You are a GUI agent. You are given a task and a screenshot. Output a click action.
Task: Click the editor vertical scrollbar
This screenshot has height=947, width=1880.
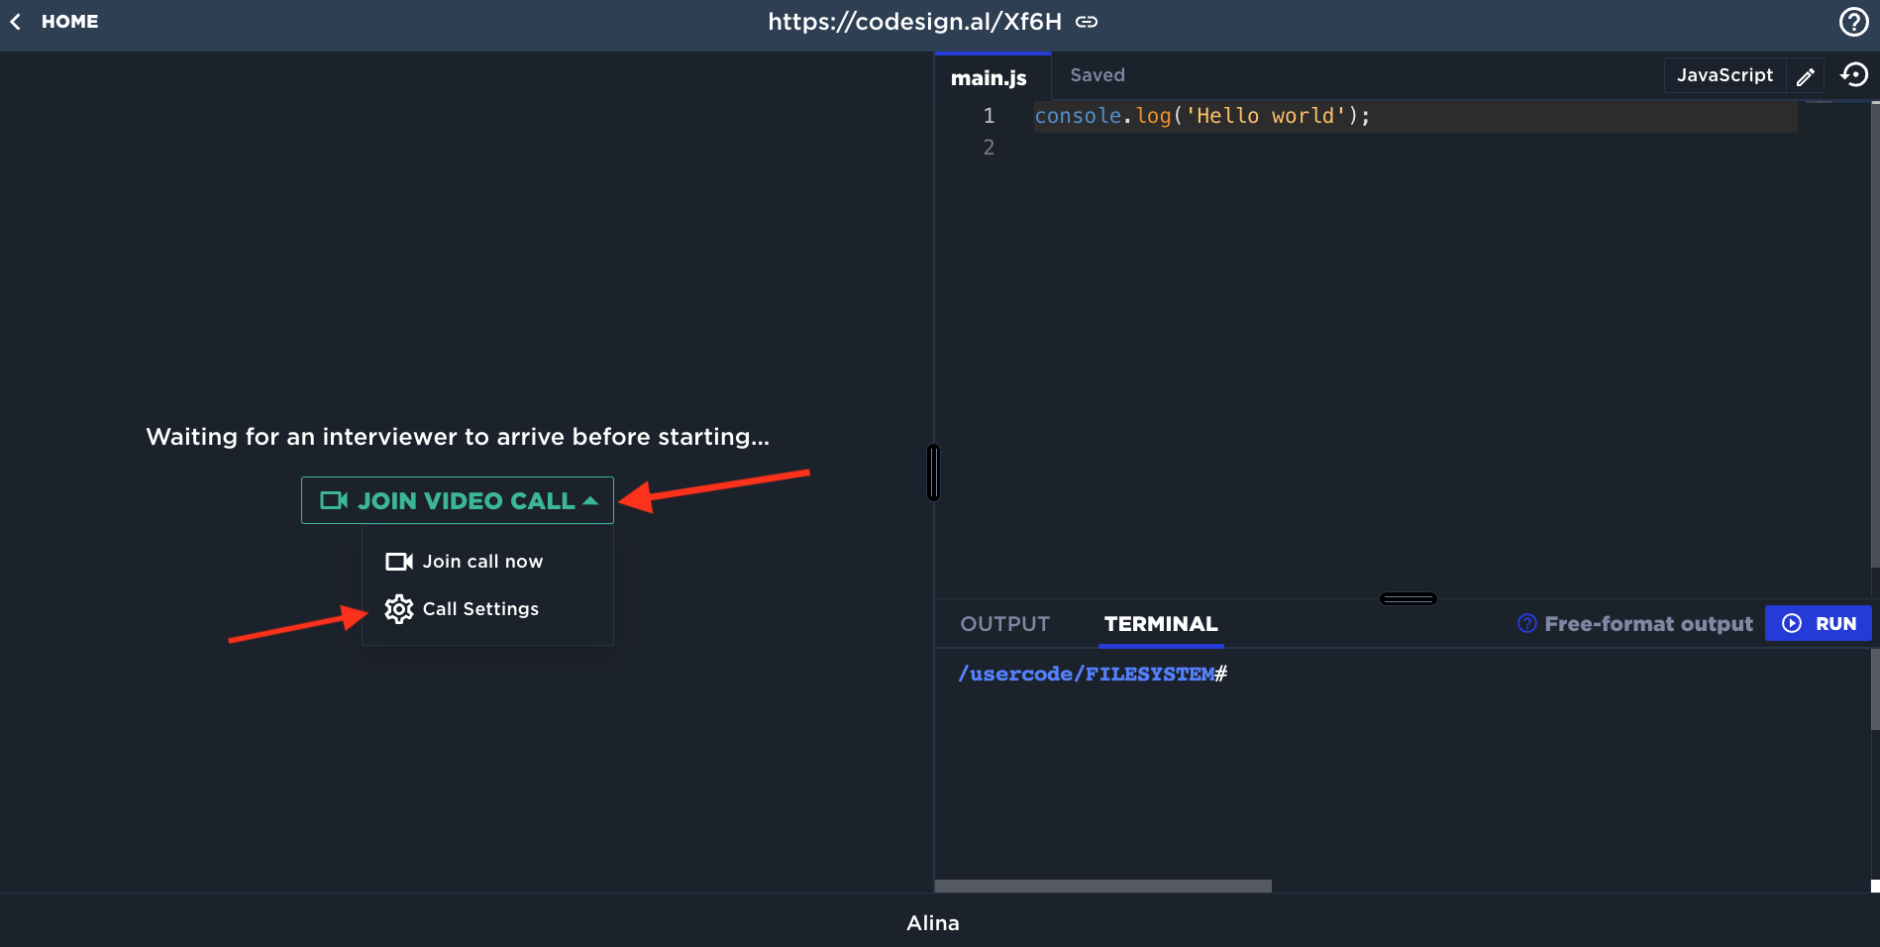pyautogui.click(x=1874, y=335)
